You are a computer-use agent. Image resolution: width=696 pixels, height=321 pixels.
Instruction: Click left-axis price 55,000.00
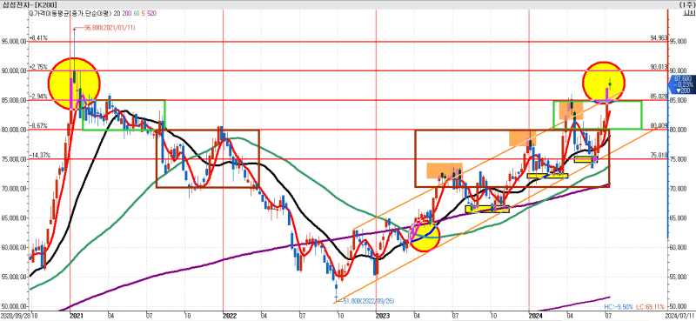tap(14, 278)
